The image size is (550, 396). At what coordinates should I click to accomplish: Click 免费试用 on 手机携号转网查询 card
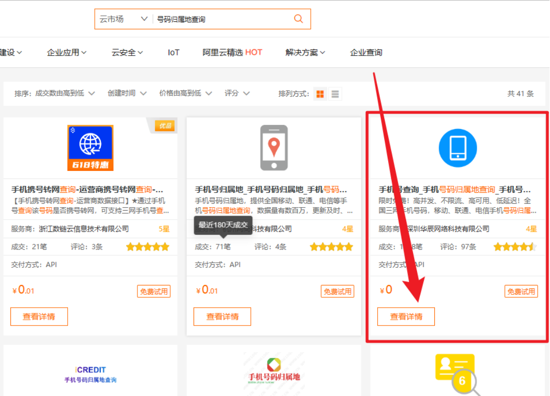point(154,291)
